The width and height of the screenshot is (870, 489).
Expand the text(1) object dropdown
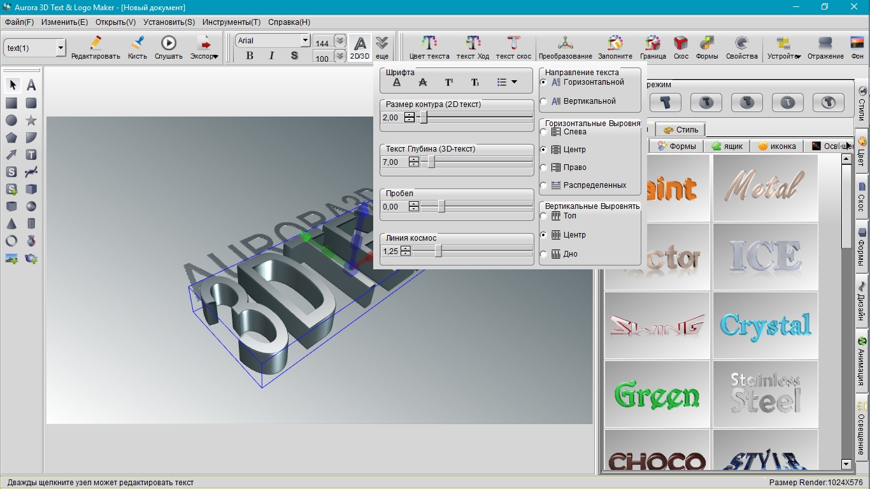tap(61, 48)
